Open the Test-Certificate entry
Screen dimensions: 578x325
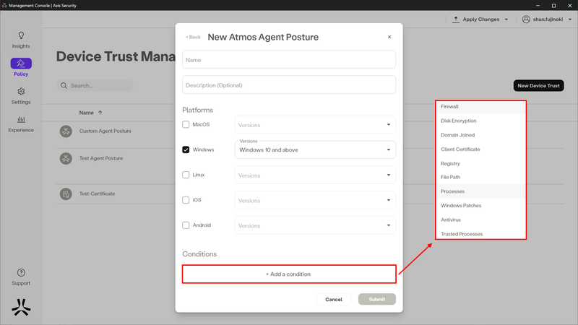point(97,194)
